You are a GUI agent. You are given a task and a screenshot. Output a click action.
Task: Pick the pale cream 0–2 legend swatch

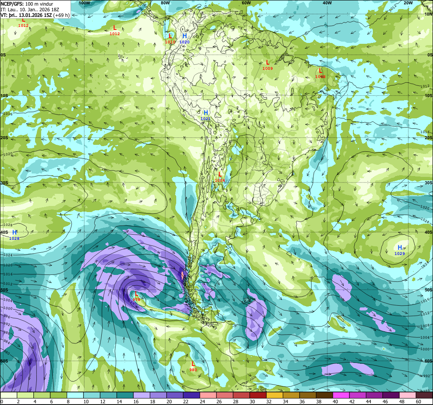(x=9, y=395)
